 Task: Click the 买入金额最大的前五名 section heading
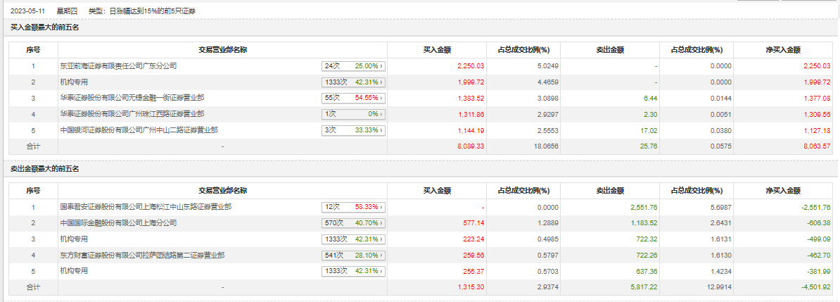point(45,27)
